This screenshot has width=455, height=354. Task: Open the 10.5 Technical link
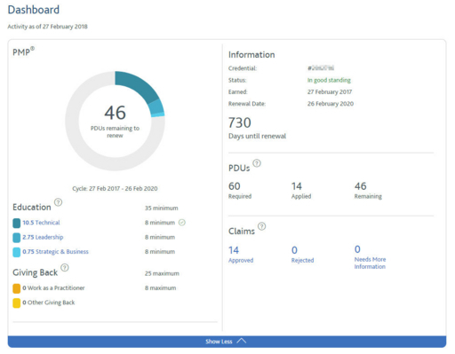tap(41, 223)
